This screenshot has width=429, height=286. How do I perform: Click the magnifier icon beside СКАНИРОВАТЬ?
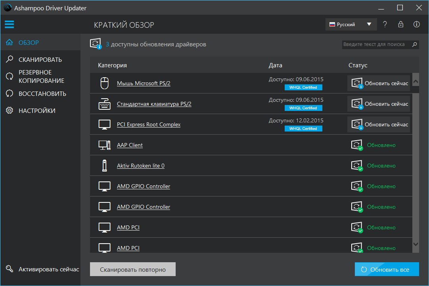(x=10, y=59)
